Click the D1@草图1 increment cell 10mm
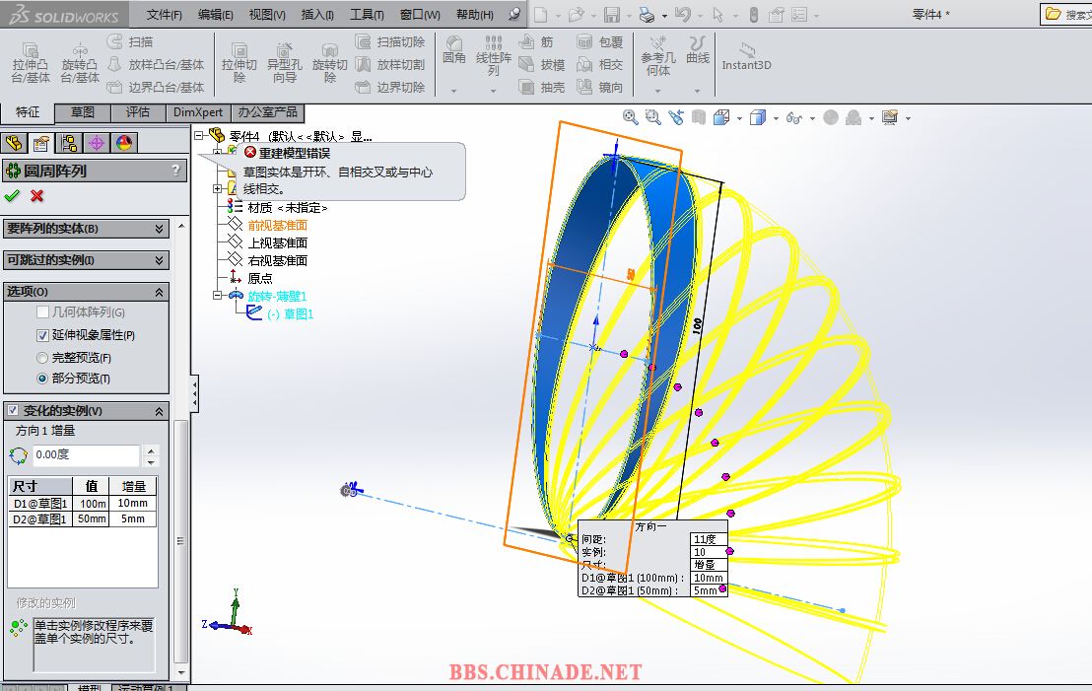 133,503
